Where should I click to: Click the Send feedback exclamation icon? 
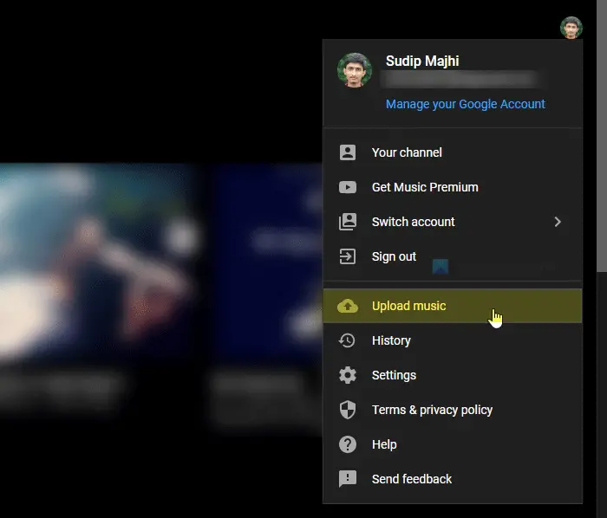[348, 479]
